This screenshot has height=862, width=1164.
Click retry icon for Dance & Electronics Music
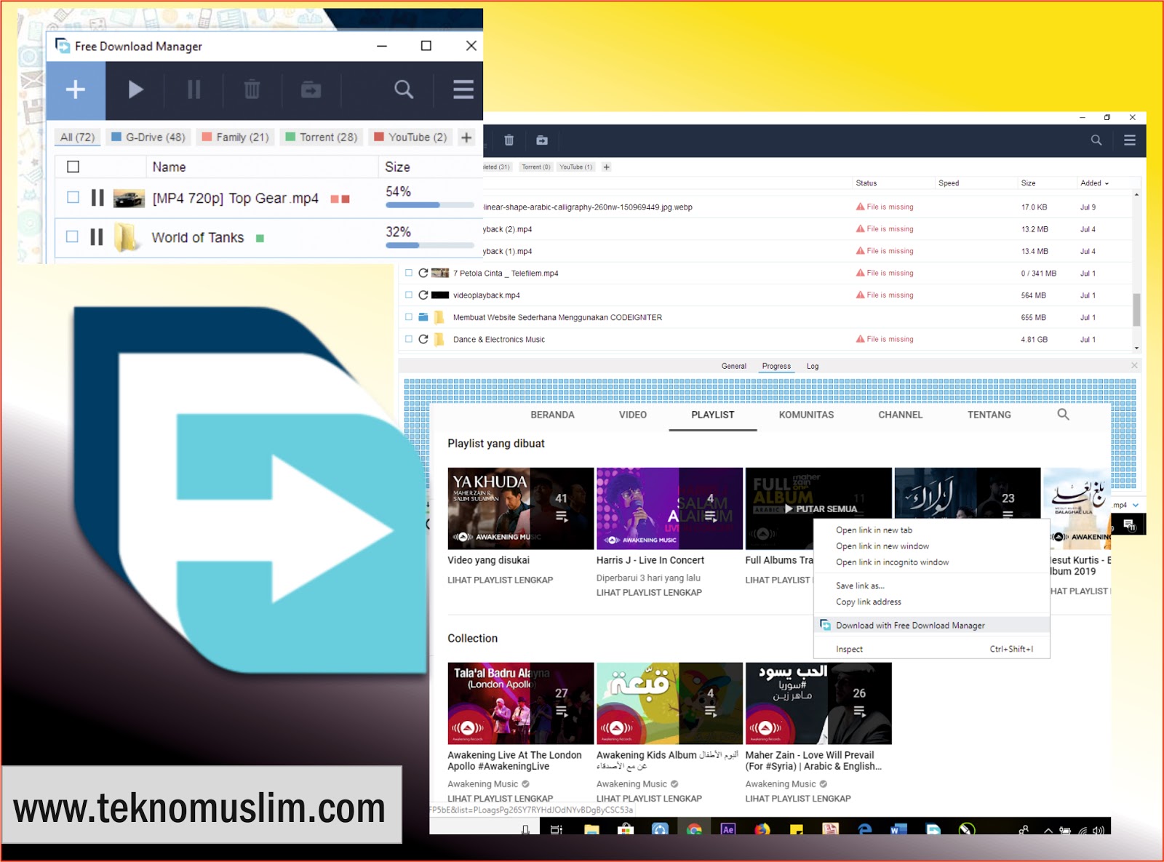pos(423,339)
